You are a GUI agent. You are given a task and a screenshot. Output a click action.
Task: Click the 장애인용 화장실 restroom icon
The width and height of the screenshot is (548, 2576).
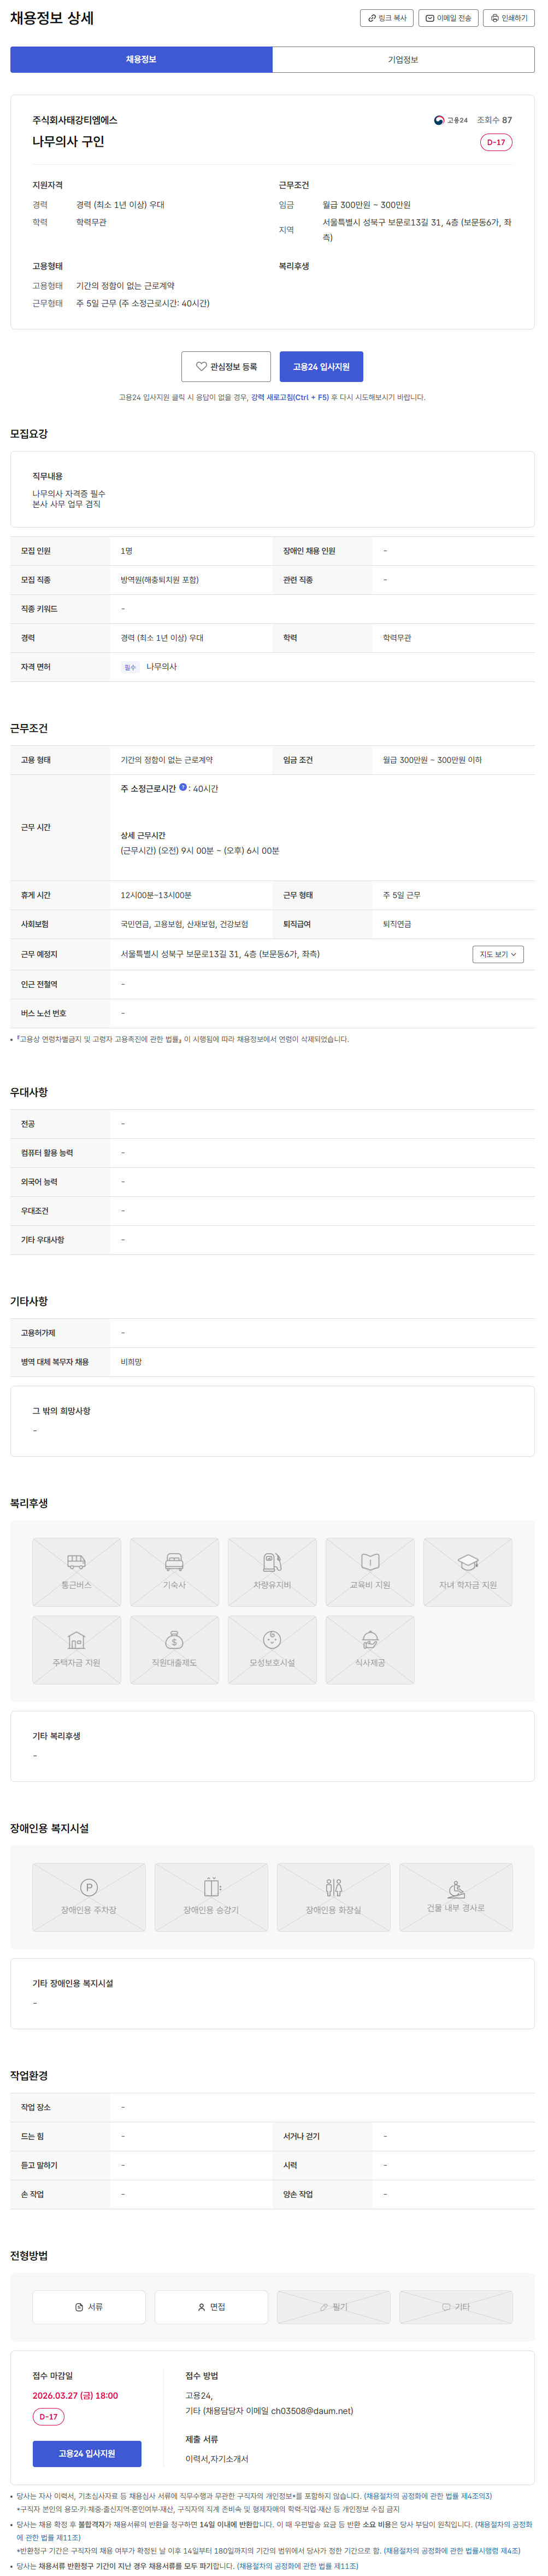pyautogui.click(x=333, y=1888)
